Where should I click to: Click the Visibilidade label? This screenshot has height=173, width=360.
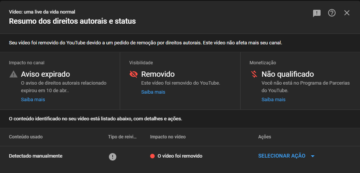point(141,62)
